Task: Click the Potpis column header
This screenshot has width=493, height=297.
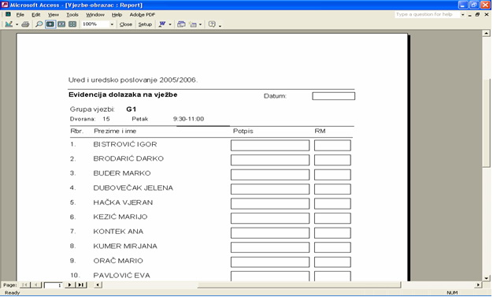Action: pyautogui.click(x=243, y=131)
